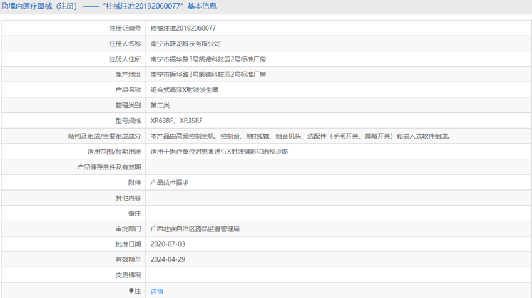Click label 适用范围/预期用途
Image resolution: width=532 pixels, height=298 pixels.
[x=114, y=151]
